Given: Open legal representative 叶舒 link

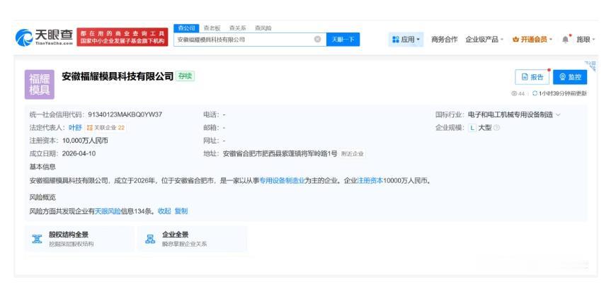Looking at the screenshot, I should [75, 128].
